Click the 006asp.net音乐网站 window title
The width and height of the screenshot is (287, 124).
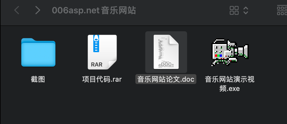[94, 10]
